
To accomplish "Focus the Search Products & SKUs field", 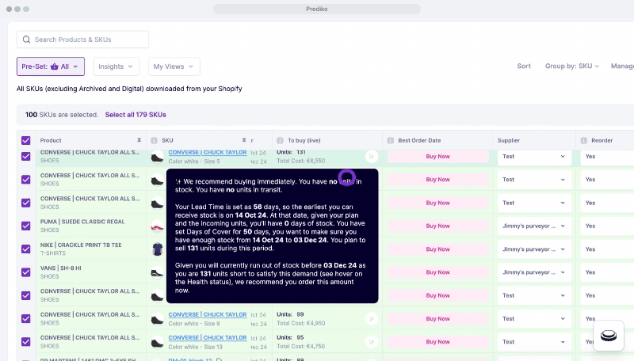I will point(82,40).
